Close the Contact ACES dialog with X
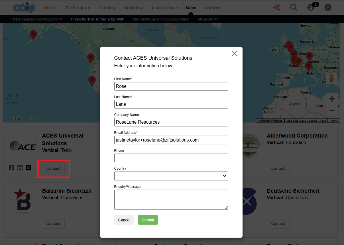The height and width of the screenshot is (245, 344). click(x=234, y=53)
